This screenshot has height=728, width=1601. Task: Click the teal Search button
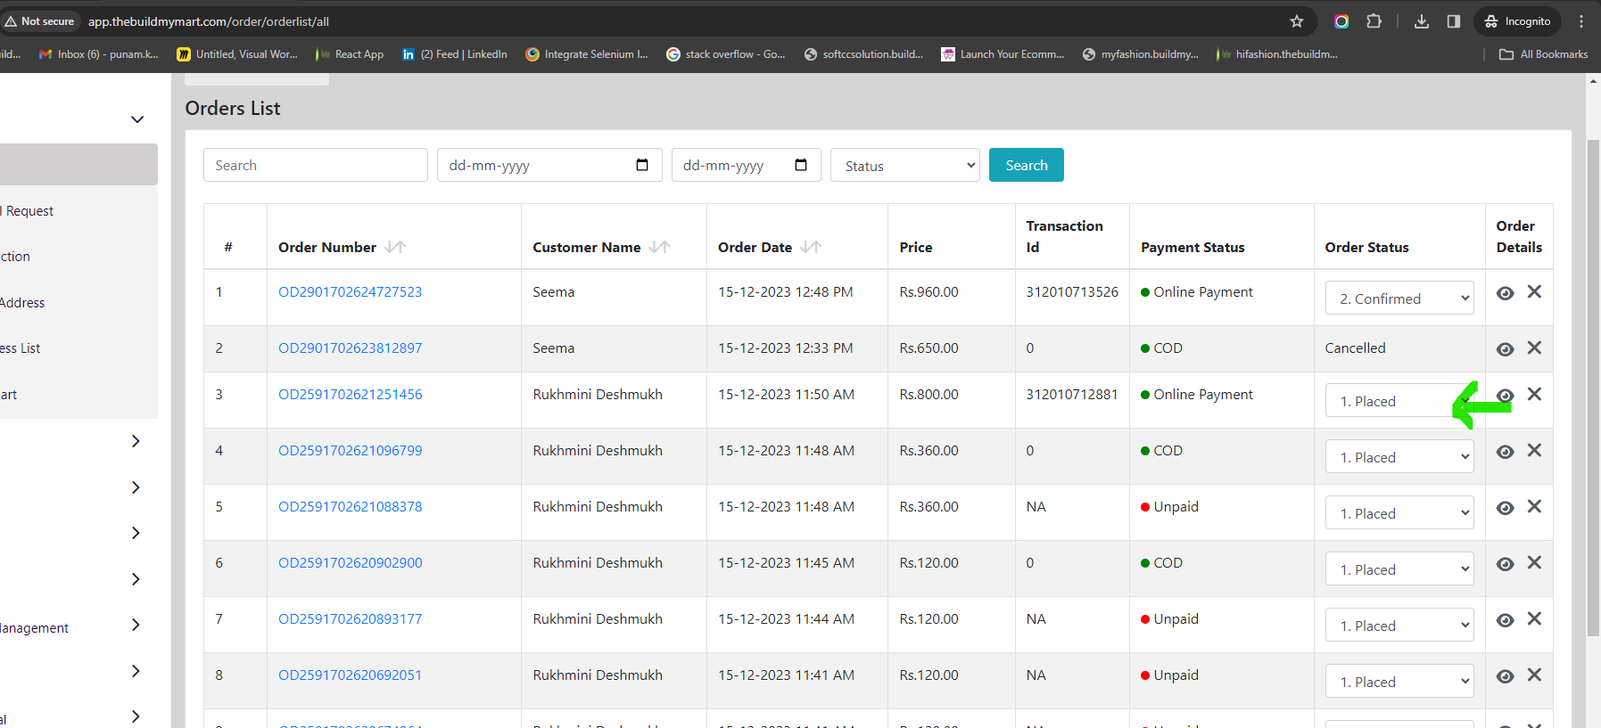coord(1027,165)
